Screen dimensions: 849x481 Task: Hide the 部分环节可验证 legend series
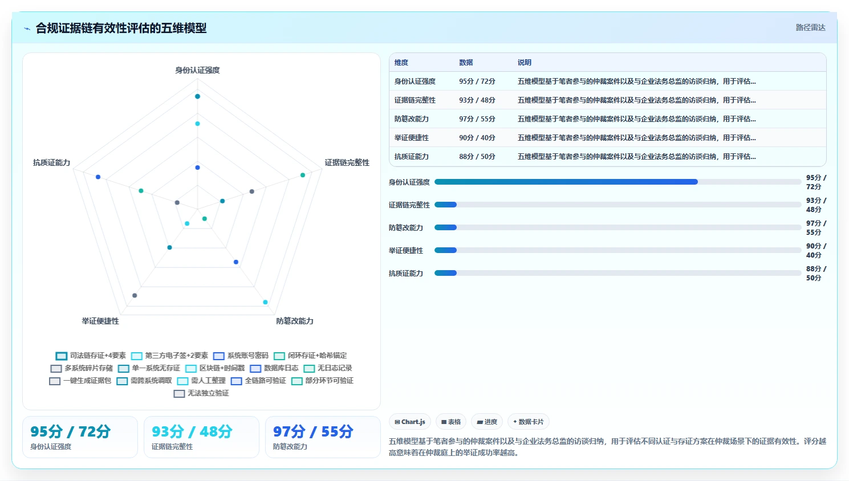[323, 381]
